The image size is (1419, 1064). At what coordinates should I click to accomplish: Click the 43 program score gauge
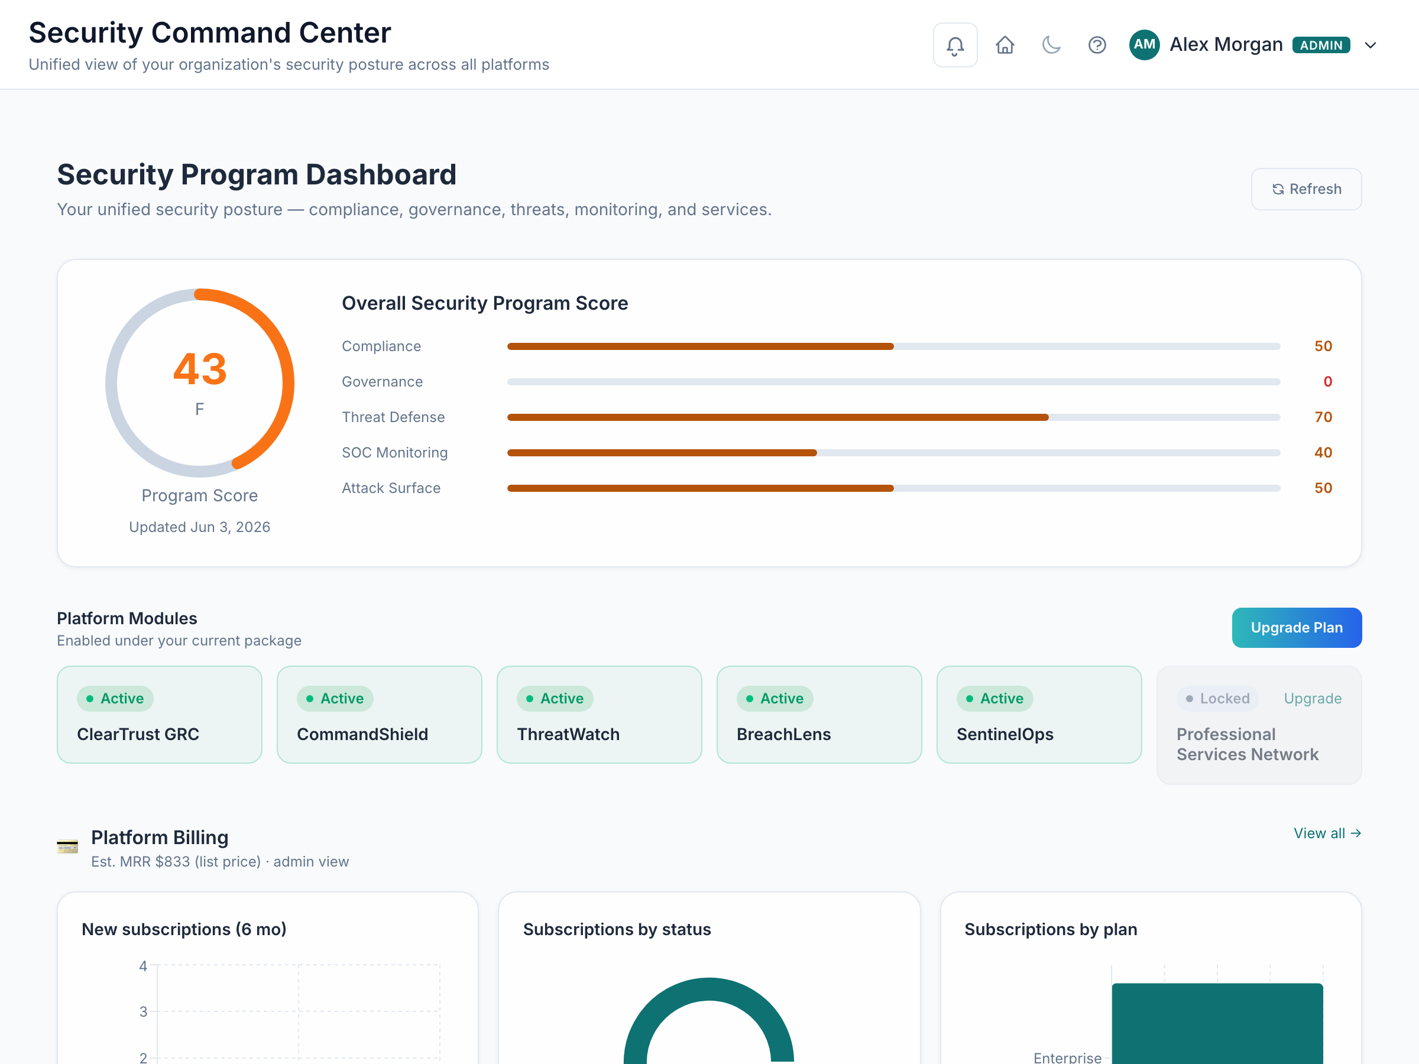point(199,383)
